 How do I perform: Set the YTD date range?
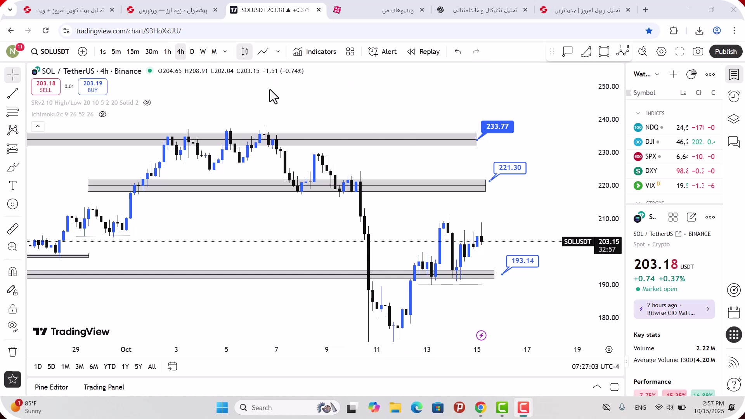(x=109, y=367)
